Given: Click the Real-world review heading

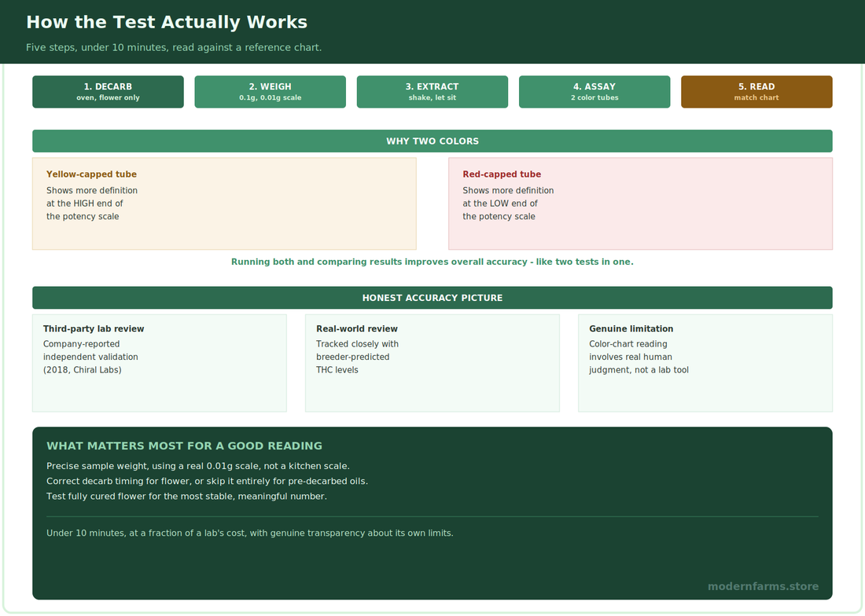Looking at the screenshot, I should pos(357,329).
